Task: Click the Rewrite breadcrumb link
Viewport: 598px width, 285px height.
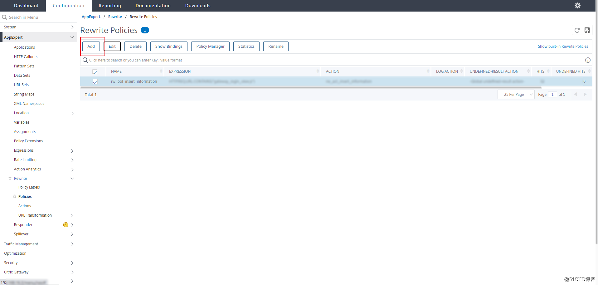Action: 115,17
